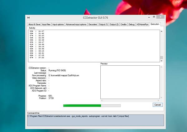
Task: Click the 'Video resolution:' label
Action: click(39, 78)
